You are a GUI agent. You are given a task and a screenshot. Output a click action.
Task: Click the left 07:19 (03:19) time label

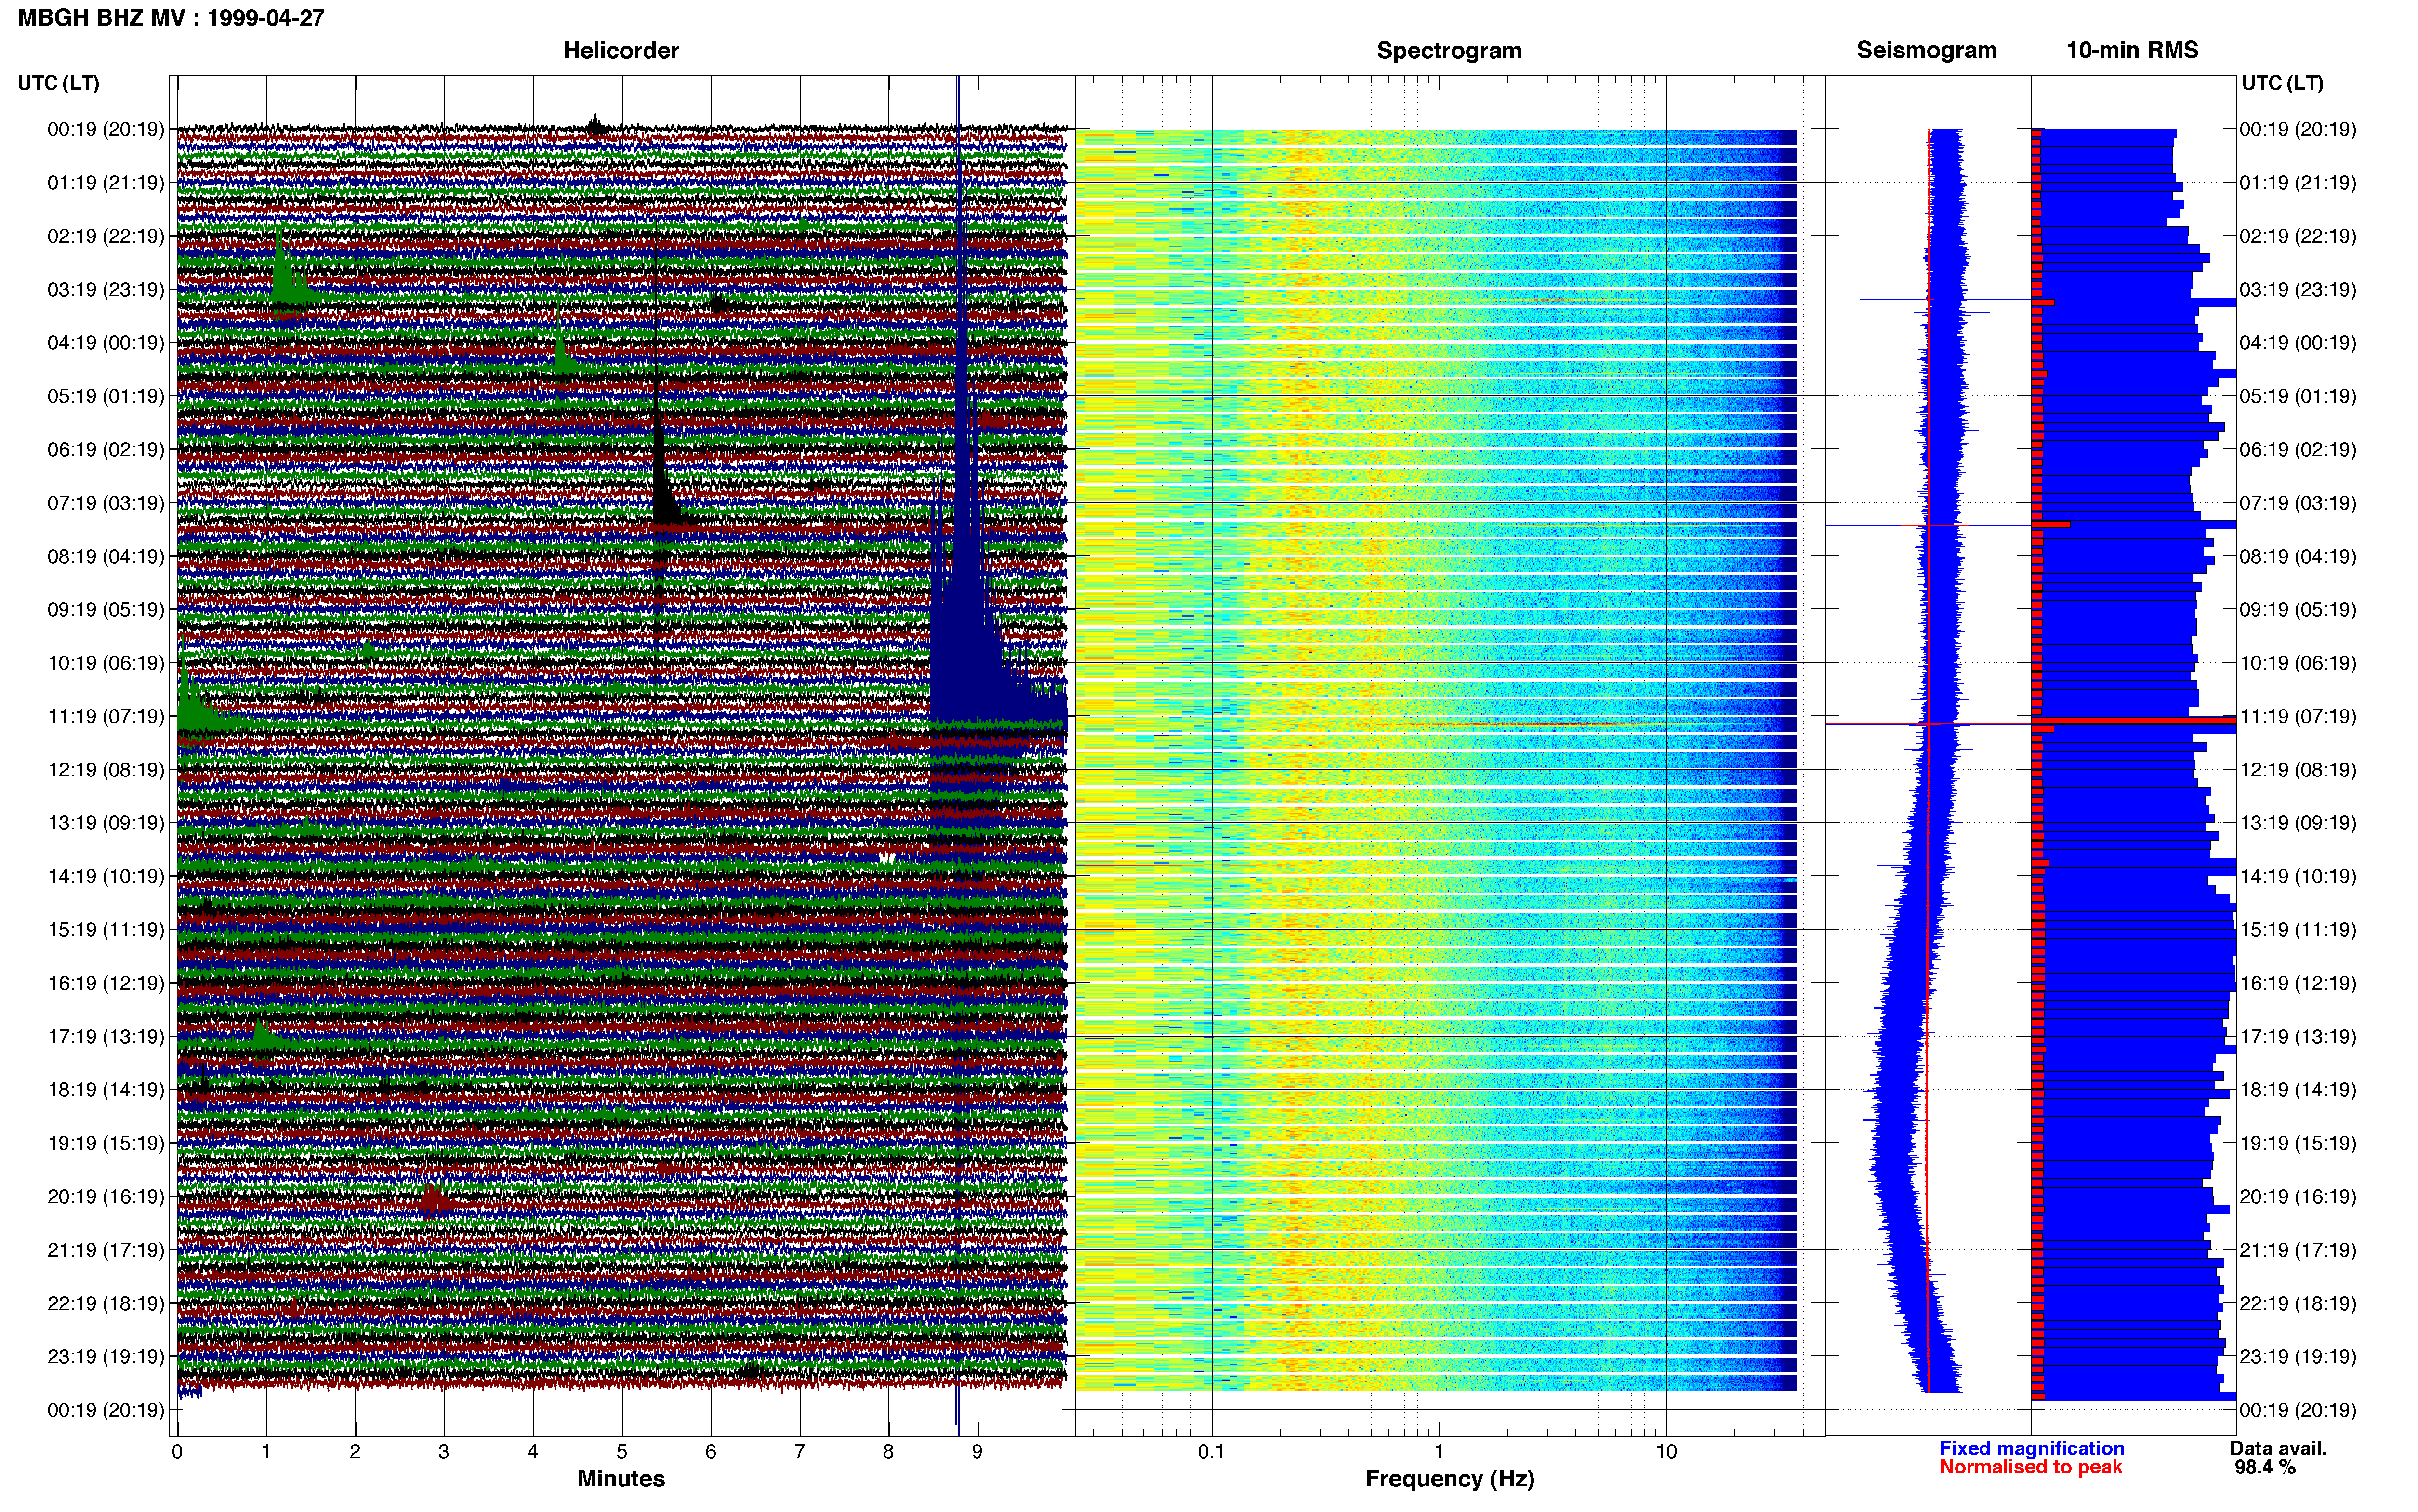point(105,503)
